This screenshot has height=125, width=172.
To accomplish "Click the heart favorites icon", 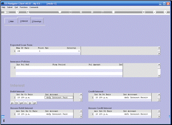I will 60,12.
